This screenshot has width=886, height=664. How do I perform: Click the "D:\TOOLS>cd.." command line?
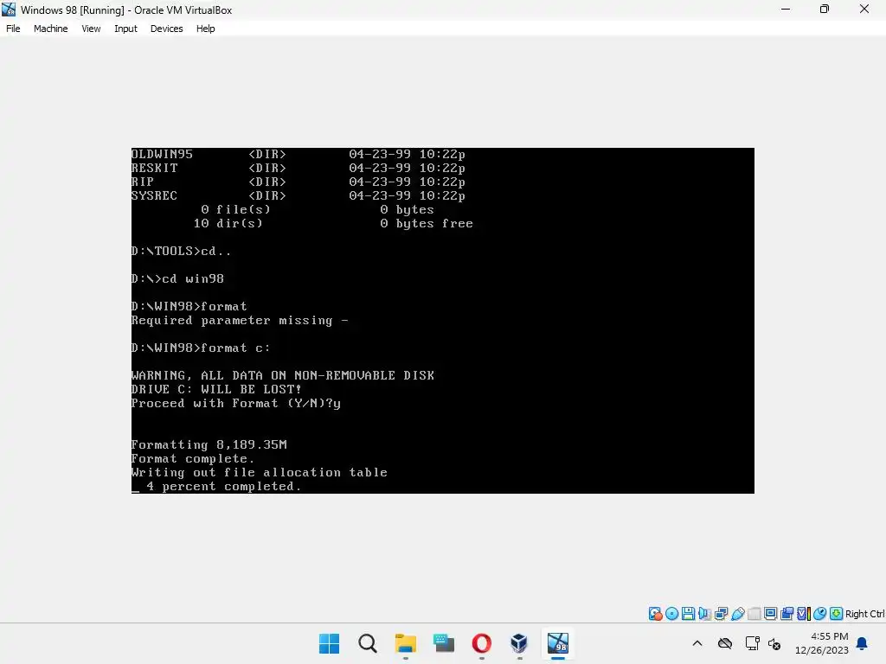[x=181, y=252]
